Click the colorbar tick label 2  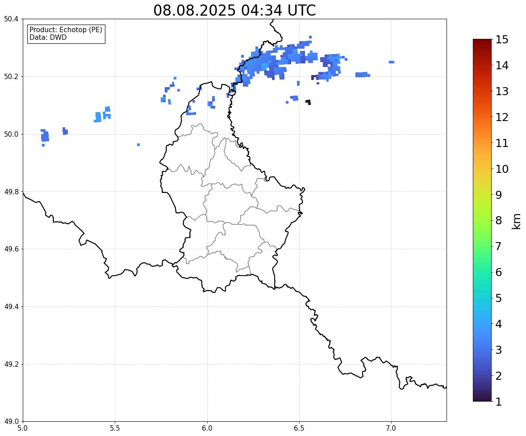tap(499, 376)
